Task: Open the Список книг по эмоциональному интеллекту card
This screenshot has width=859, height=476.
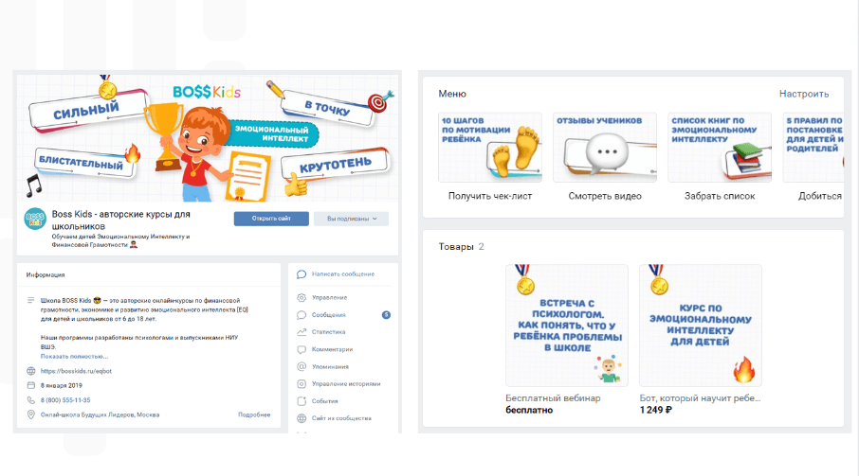Action: pos(720,148)
